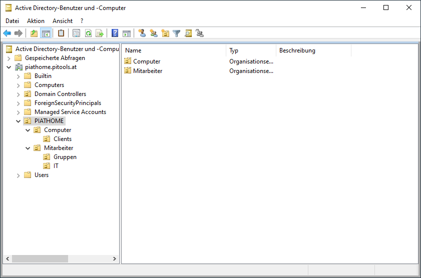421x278 pixels.
Task: Toggle the console tree show/hide icon
Action: tap(46, 33)
